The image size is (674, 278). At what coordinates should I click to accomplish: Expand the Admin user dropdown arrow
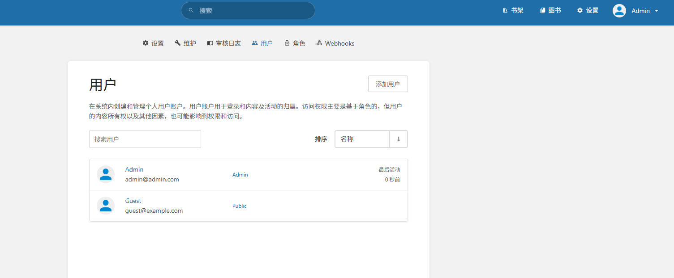point(657,11)
